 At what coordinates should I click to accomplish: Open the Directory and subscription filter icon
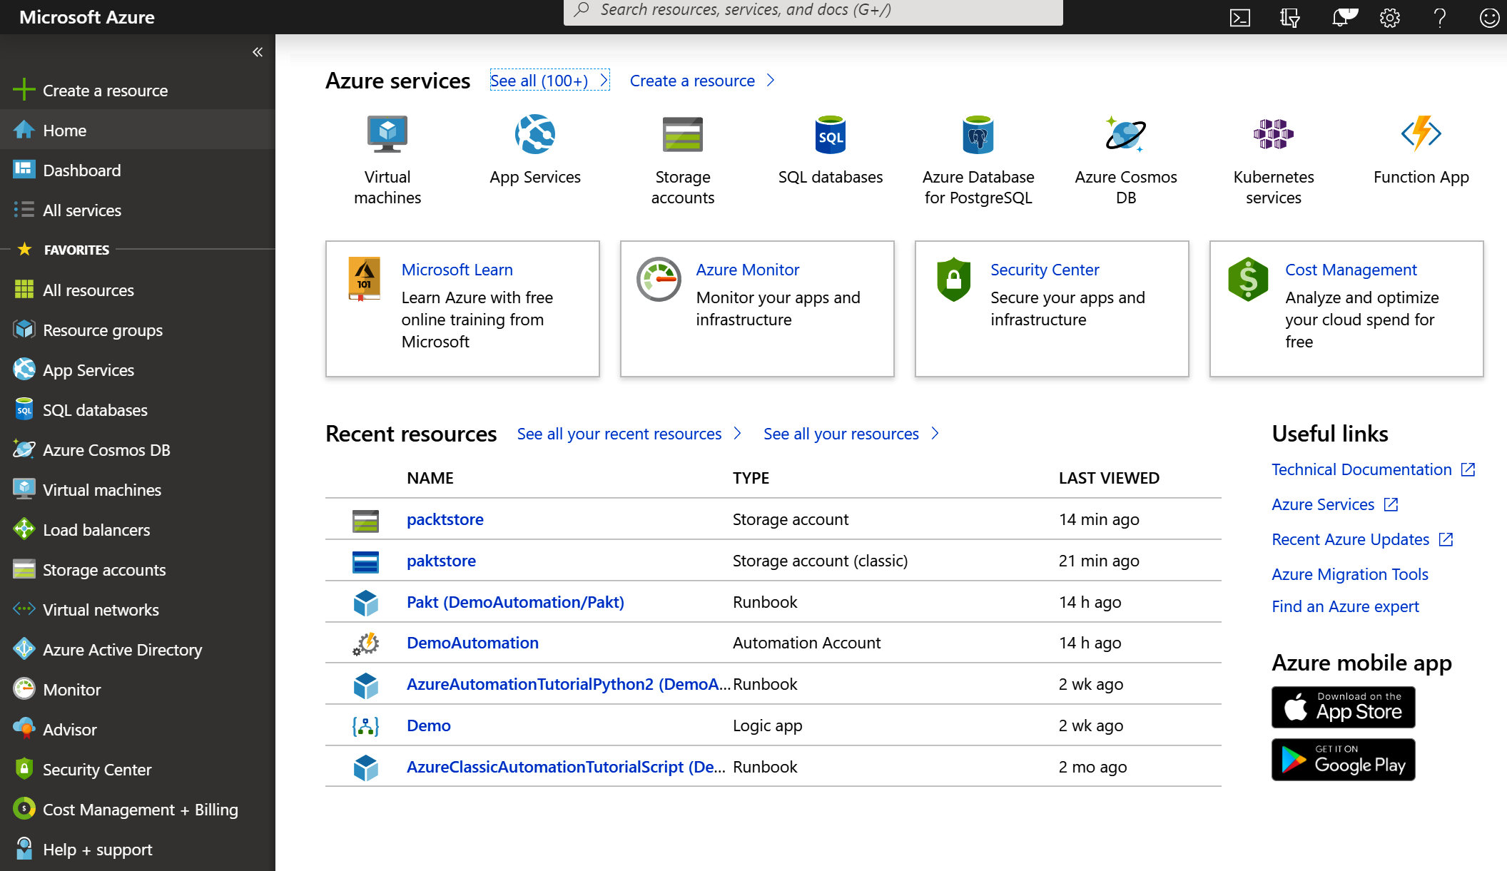1290,18
